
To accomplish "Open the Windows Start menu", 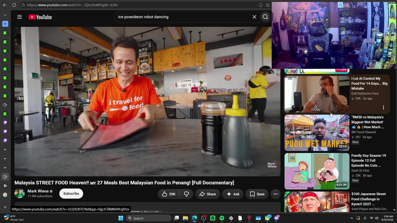I will point(121,218).
